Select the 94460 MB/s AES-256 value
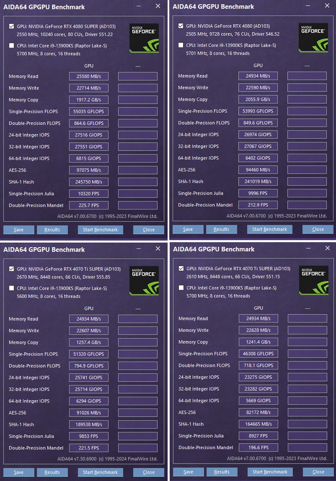 (x=258, y=170)
